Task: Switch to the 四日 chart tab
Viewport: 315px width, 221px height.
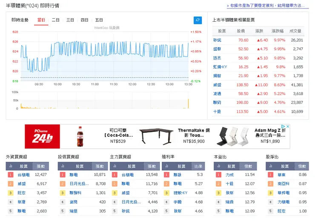Action: tap(85, 20)
